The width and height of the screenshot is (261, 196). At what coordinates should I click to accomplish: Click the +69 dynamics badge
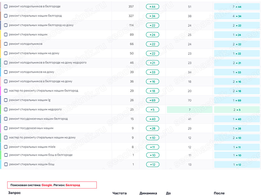click(152, 100)
